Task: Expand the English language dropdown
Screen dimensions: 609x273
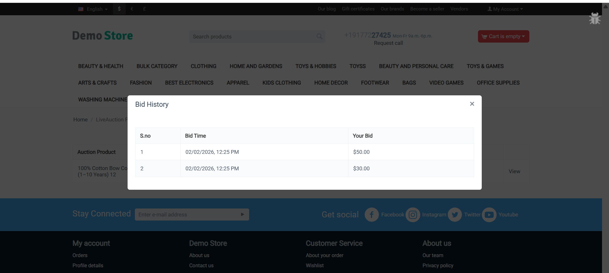Action: [93, 9]
